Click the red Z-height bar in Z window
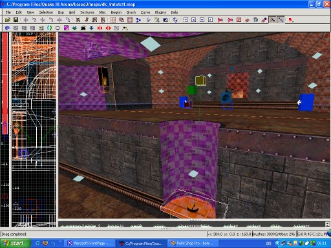Screen dimensions: 331x248 point(5,83)
